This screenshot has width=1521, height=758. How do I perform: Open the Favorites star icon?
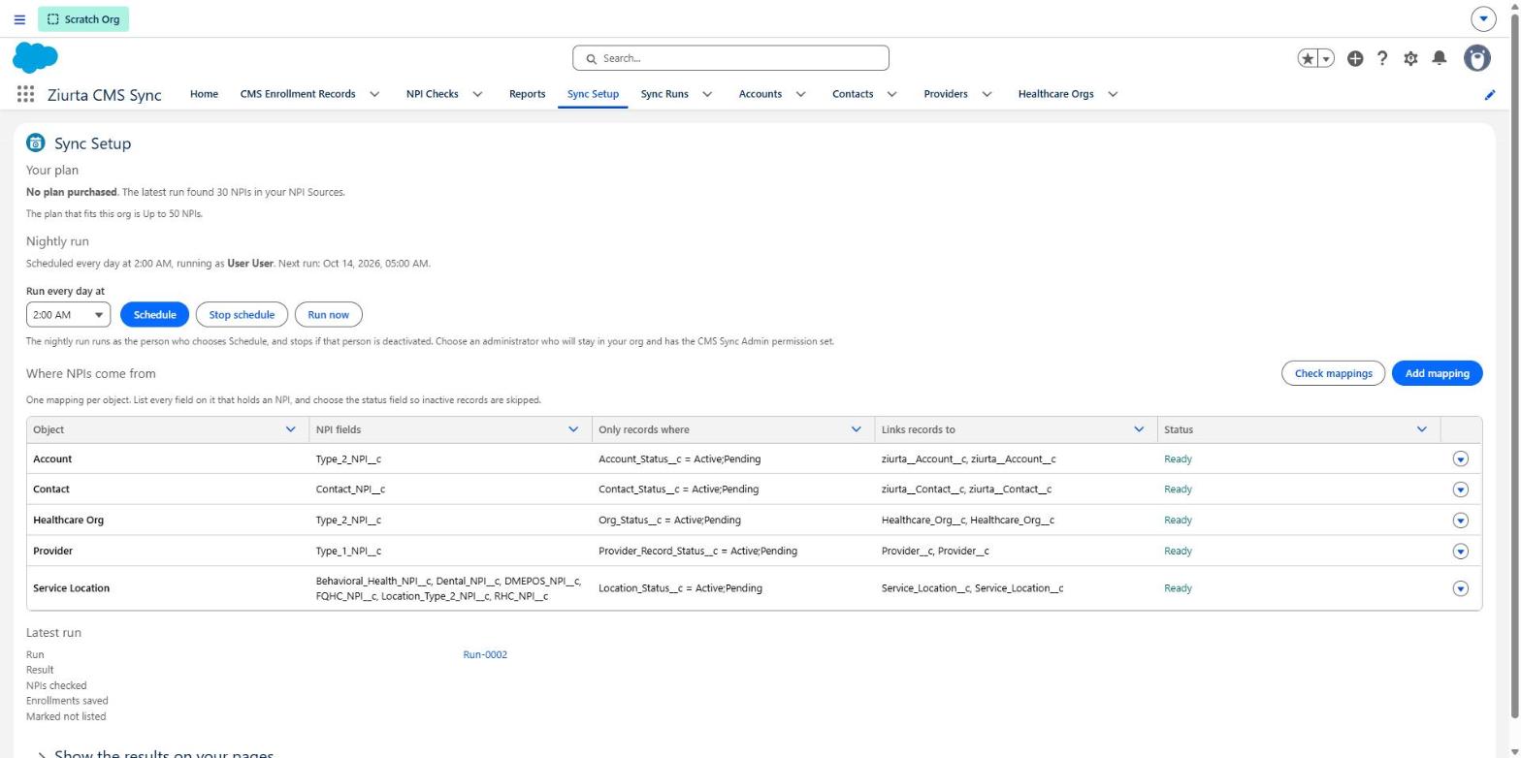(x=1308, y=58)
